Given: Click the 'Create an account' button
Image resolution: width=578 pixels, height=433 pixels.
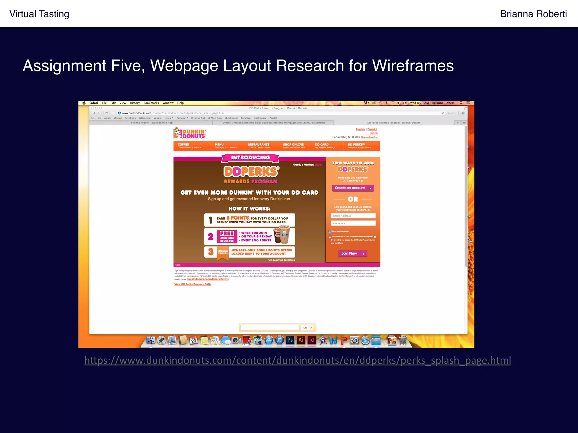Looking at the screenshot, I should [353, 188].
